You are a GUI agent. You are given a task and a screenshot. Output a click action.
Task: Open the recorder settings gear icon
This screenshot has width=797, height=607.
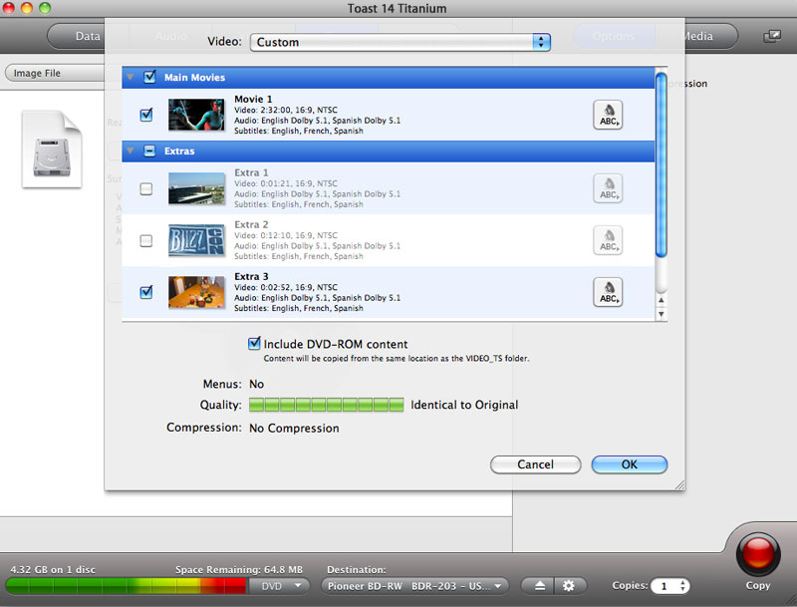click(x=568, y=586)
